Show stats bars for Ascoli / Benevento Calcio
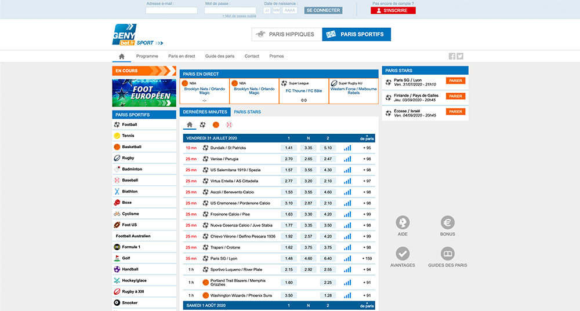 (x=347, y=192)
